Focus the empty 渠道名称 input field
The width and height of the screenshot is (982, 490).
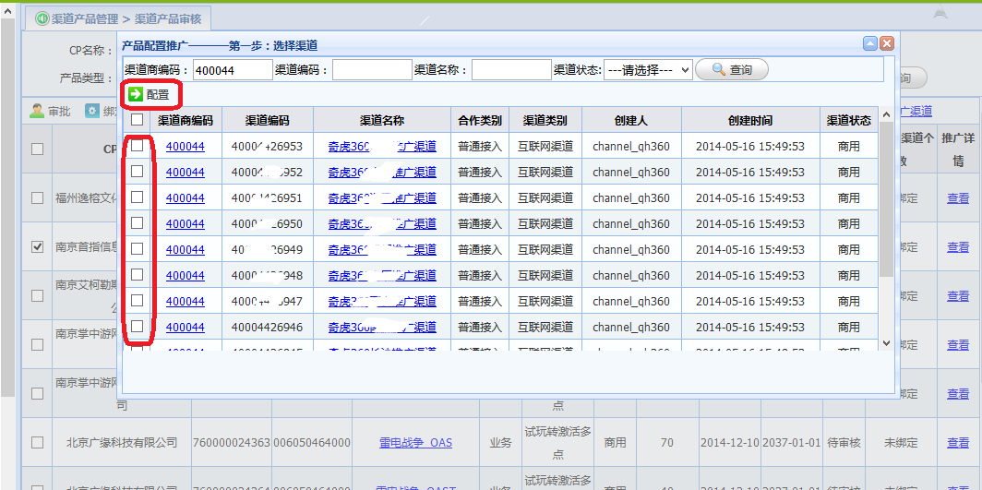point(511,70)
